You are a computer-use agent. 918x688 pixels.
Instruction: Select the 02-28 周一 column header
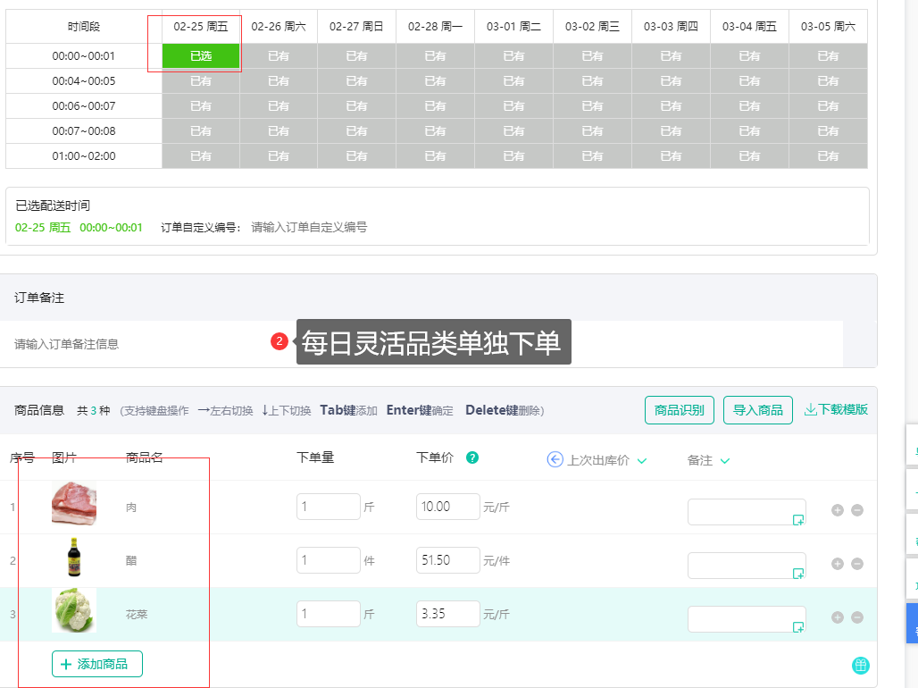point(435,26)
